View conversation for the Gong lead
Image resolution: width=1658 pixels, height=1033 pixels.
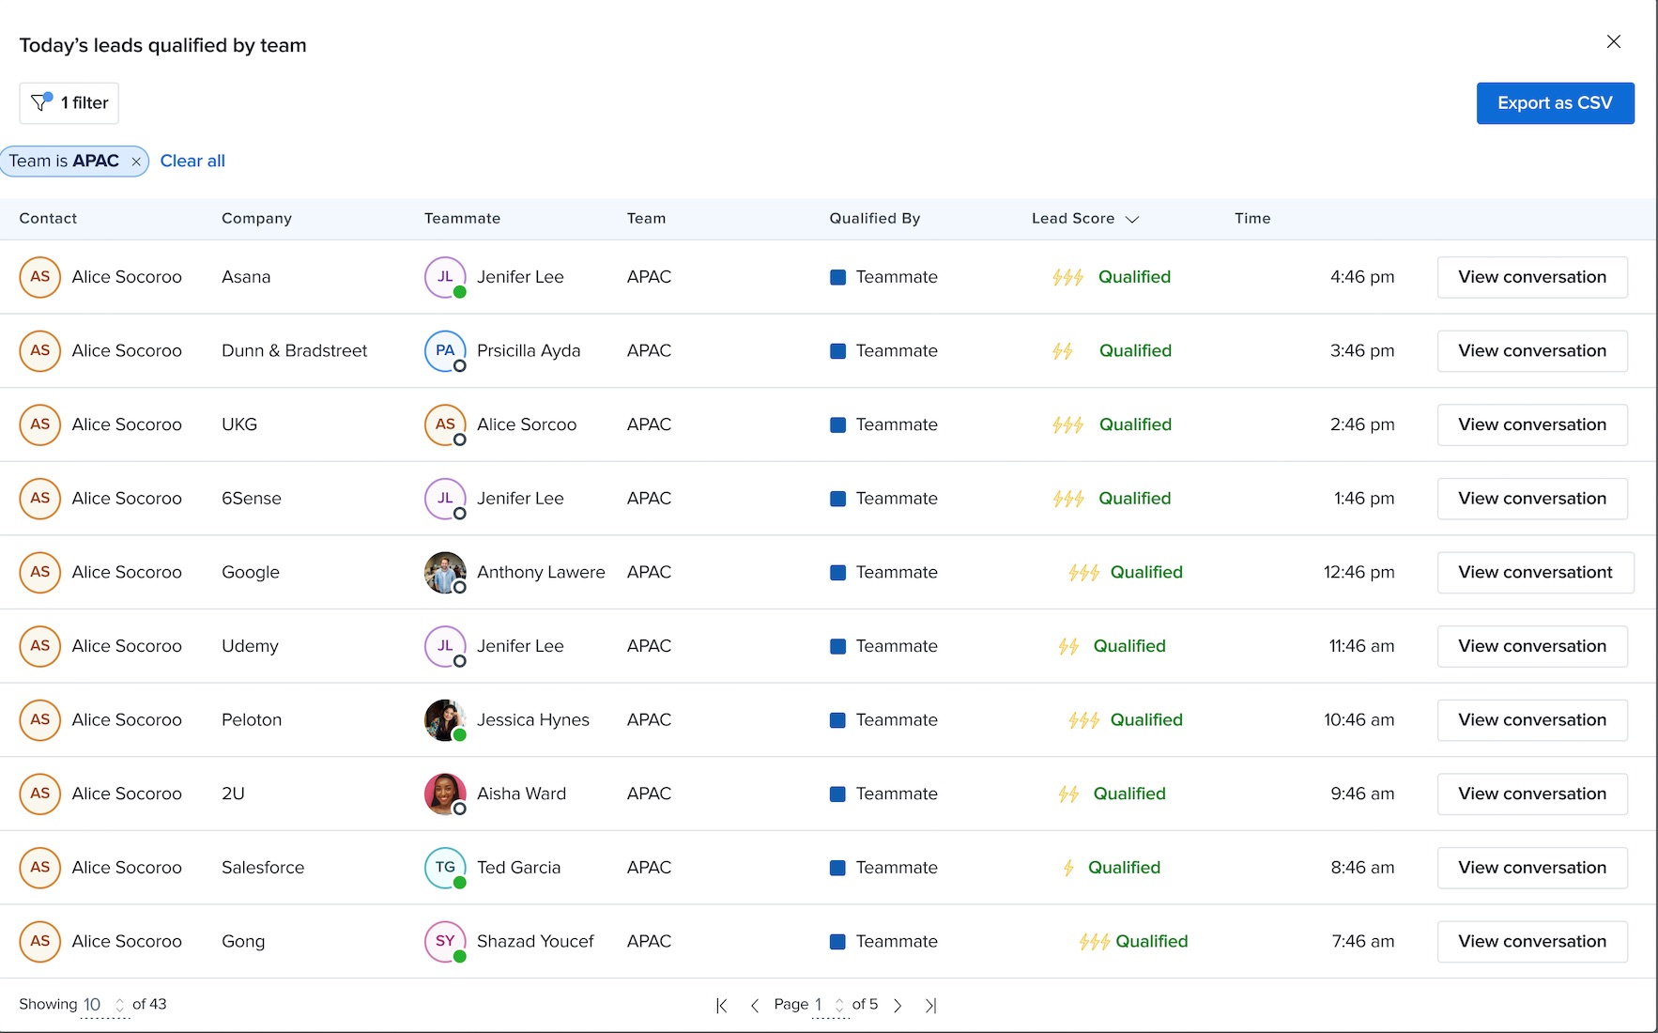click(1532, 941)
